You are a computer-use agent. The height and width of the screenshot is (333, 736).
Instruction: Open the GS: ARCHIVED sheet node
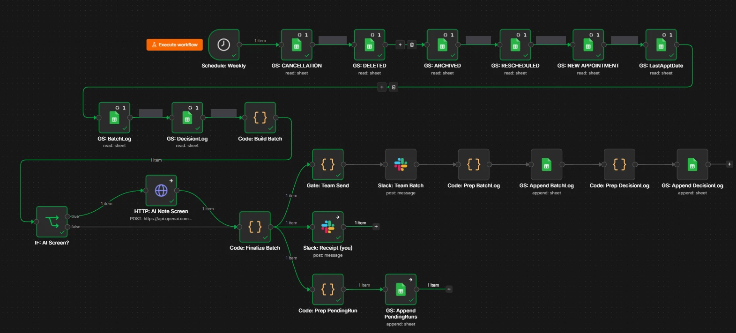tap(442, 44)
